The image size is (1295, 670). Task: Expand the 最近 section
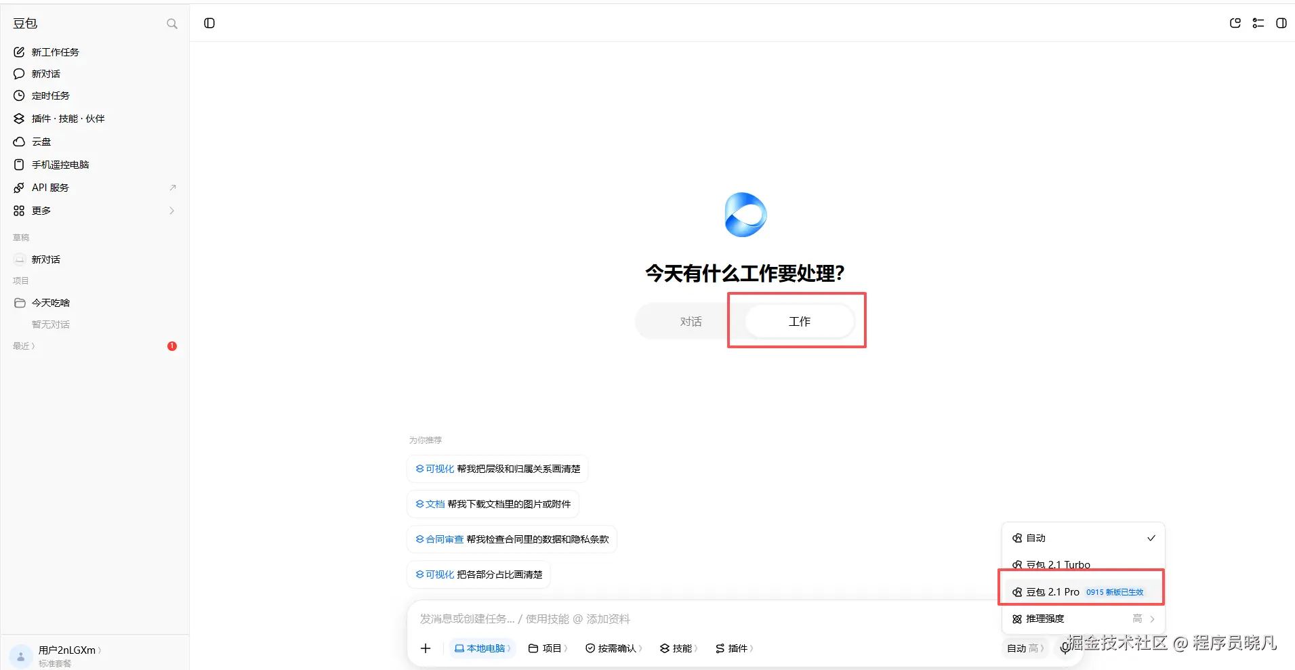24,346
